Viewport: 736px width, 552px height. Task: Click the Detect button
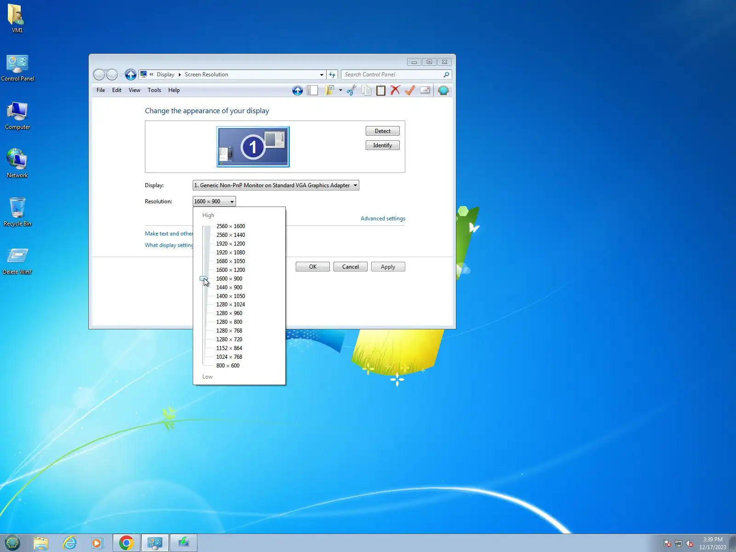click(x=383, y=131)
